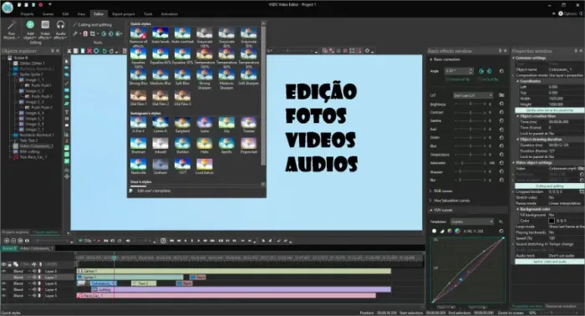
Task: Click the quick styles panel scrollbar
Action: point(263,95)
